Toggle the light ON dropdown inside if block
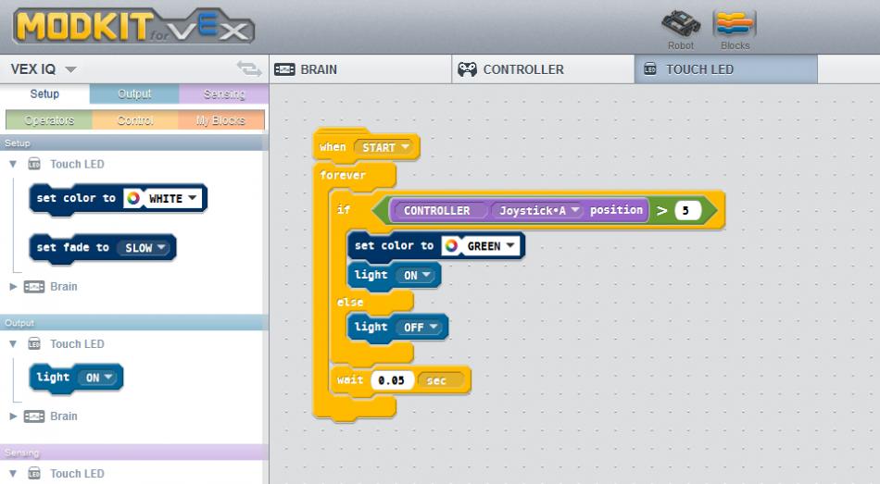The height and width of the screenshot is (484, 880). pyautogui.click(x=417, y=275)
